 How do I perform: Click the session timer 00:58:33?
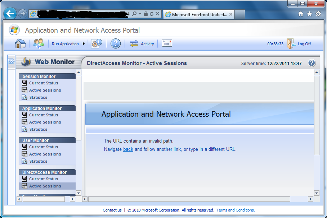tap(275, 44)
